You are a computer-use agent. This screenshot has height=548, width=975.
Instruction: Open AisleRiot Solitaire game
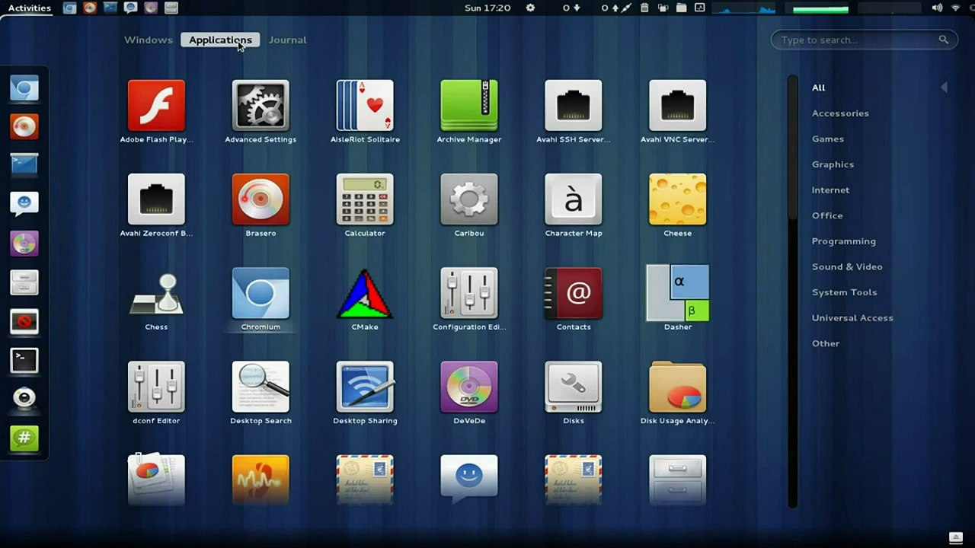(365, 112)
